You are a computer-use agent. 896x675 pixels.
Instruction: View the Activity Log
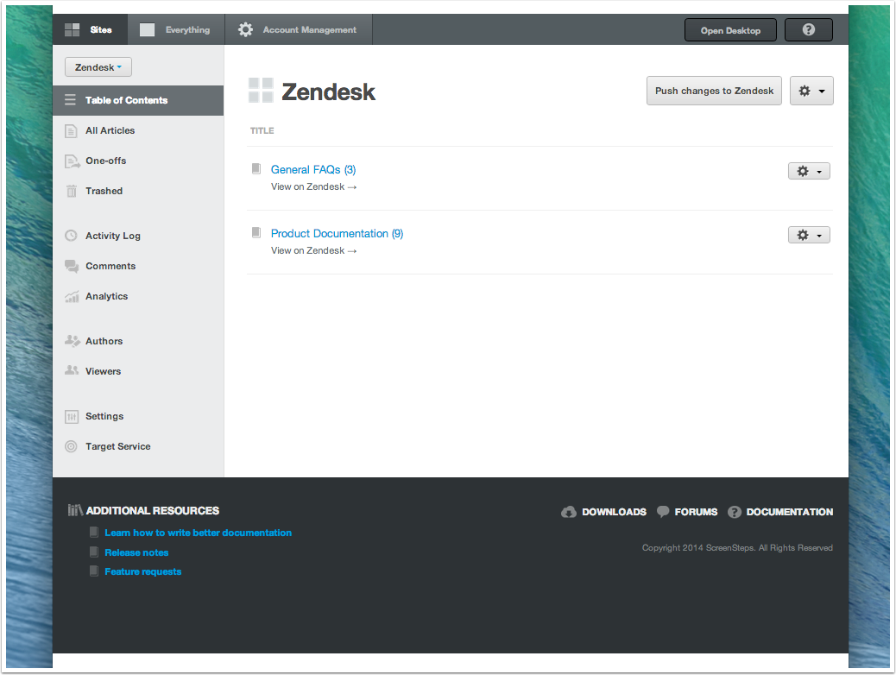110,235
